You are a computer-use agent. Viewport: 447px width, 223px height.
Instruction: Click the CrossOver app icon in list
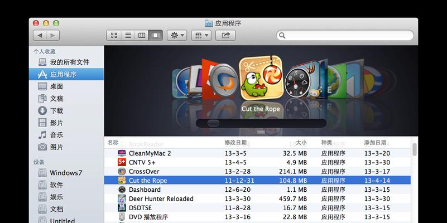coord(122,172)
